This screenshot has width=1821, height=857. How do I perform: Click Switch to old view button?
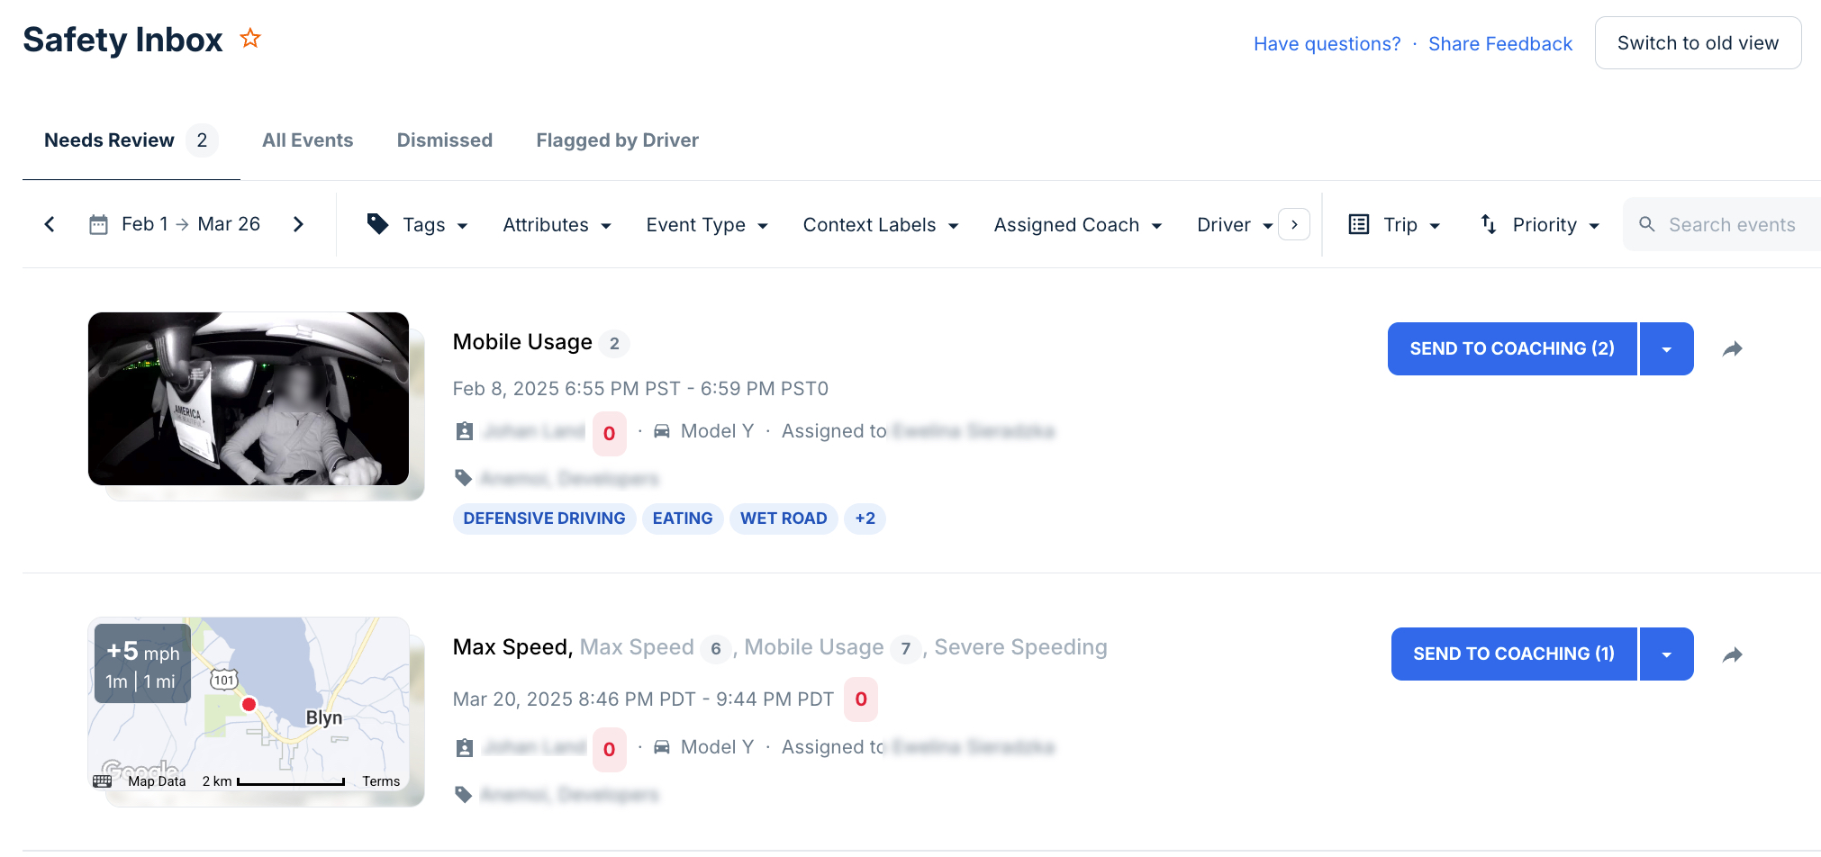tap(1698, 43)
